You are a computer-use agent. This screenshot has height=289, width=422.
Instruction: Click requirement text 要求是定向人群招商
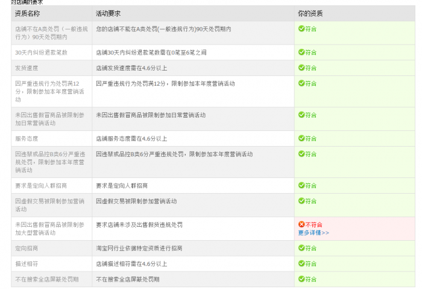(122, 186)
